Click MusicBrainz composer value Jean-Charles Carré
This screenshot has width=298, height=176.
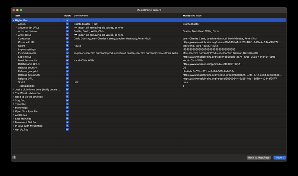(220, 39)
